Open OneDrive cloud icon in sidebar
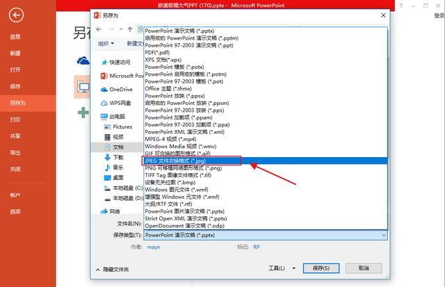 tap(104, 90)
